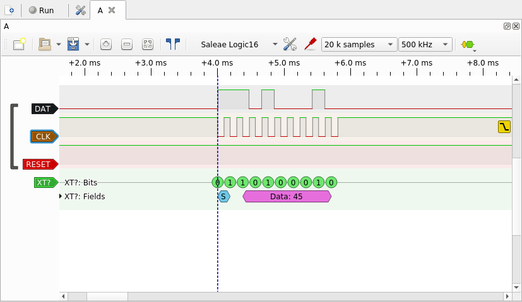
Task: Click the vertical scrollbar down arrow
Action: click(x=516, y=287)
